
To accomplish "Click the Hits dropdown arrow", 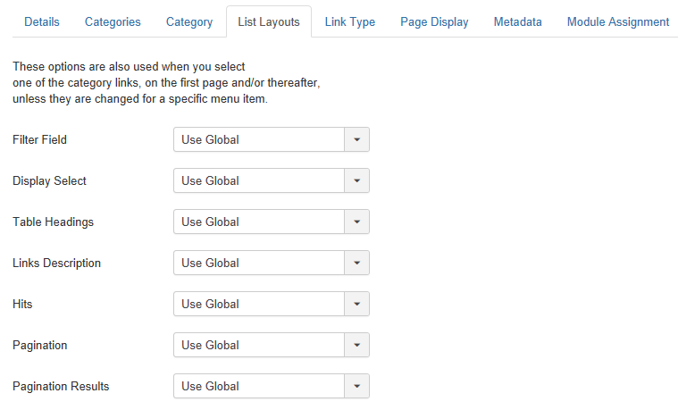I will (356, 304).
